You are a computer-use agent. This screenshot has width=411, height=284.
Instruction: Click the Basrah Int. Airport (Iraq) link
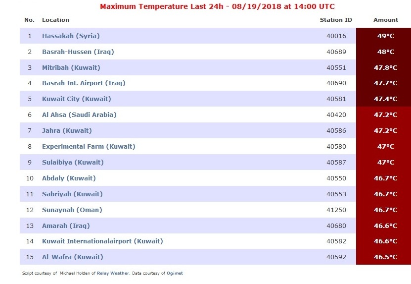point(84,83)
